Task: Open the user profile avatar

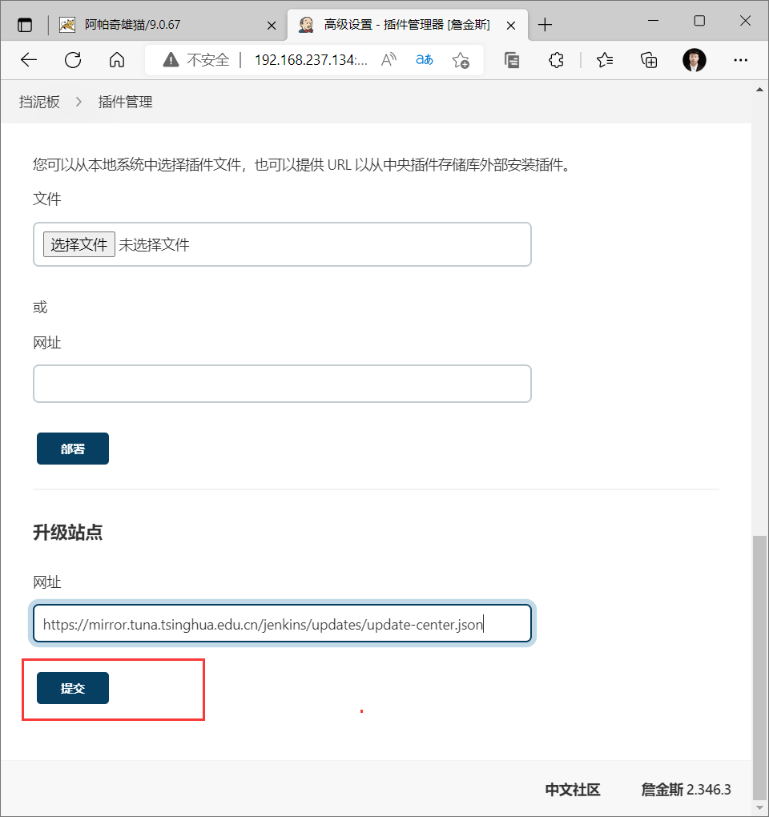Action: (694, 60)
